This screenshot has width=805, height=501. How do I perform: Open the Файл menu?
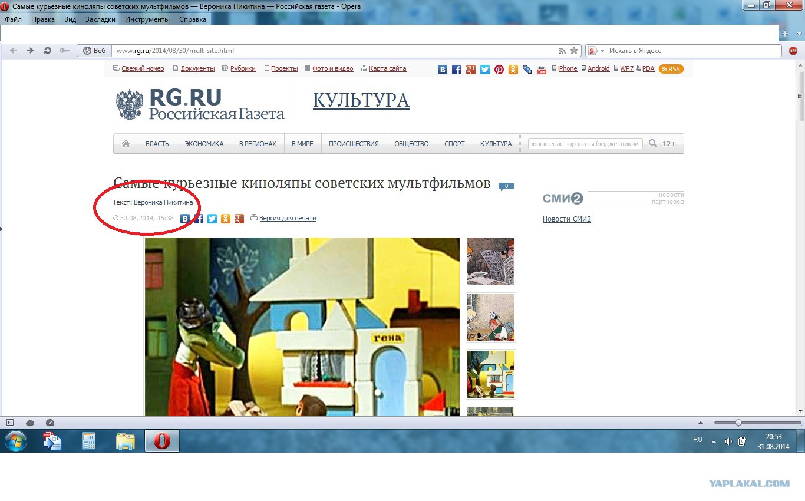[13, 19]
